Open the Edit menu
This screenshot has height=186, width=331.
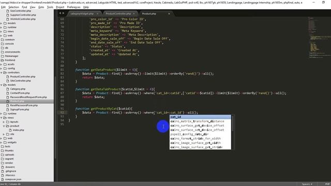[x=3, y=7]
